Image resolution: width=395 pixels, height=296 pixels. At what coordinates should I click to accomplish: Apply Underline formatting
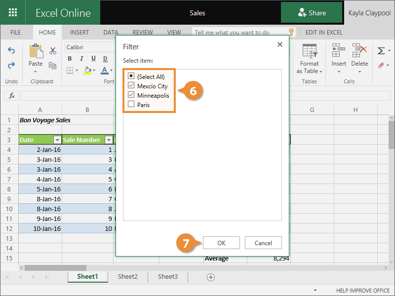click(x=92, y=59)
